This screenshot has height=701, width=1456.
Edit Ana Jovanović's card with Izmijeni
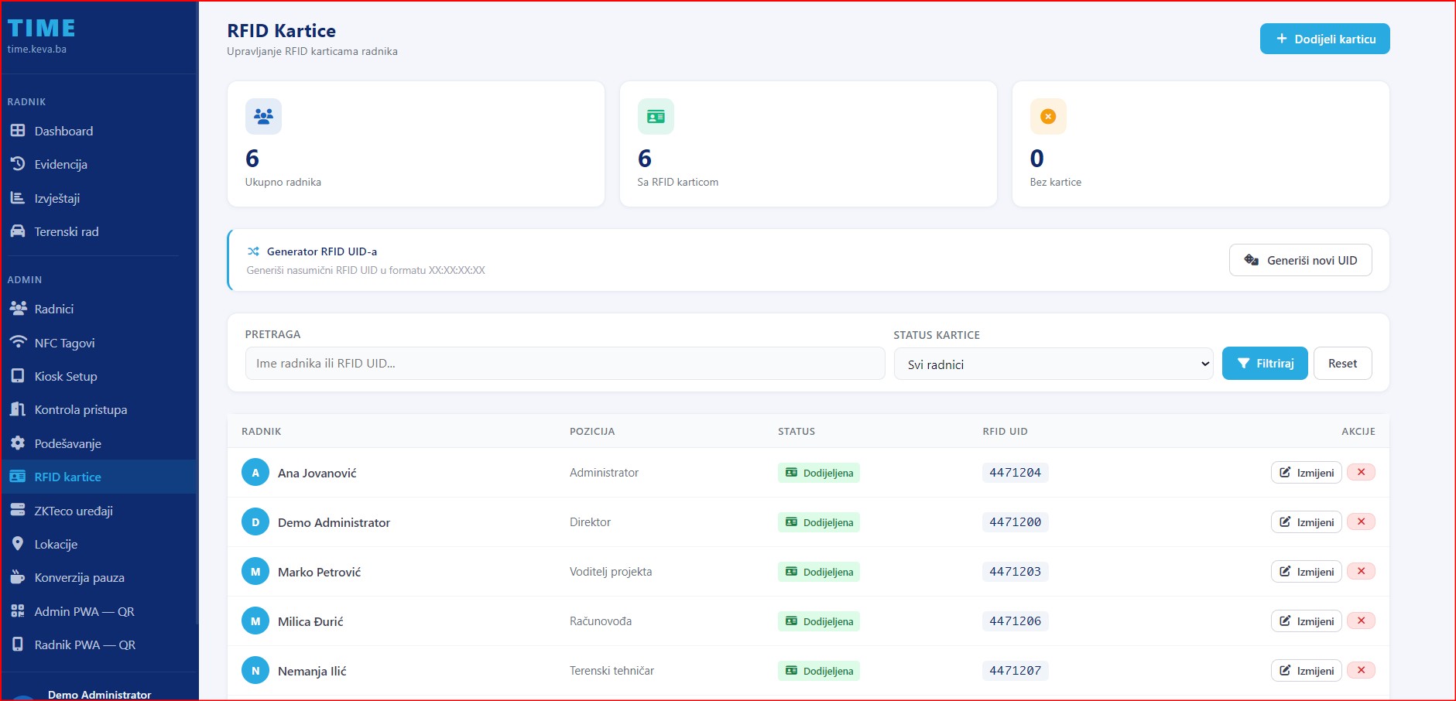[1306, 473]
